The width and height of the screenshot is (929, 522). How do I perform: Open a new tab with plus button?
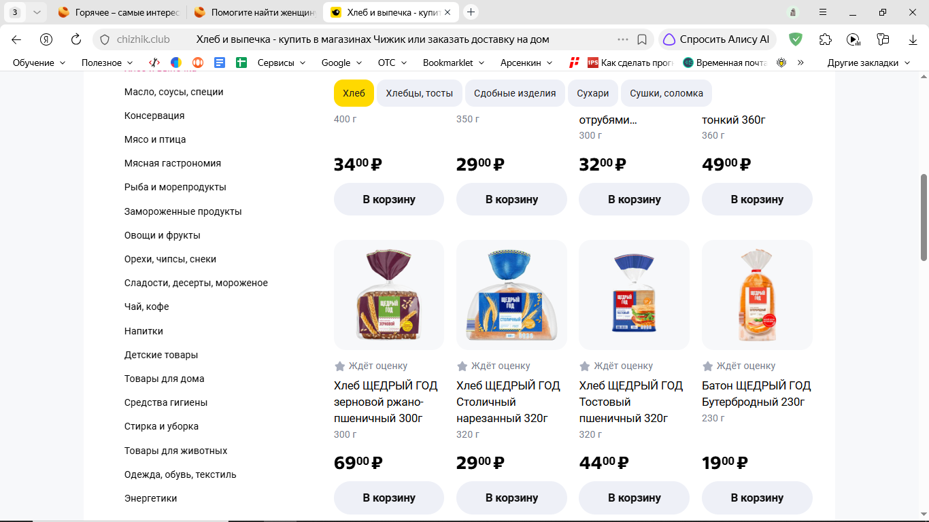click(x=471, y=12)
